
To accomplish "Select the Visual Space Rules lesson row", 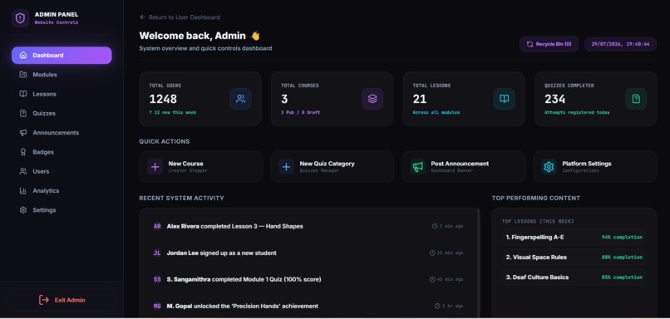I will point(574,257).
